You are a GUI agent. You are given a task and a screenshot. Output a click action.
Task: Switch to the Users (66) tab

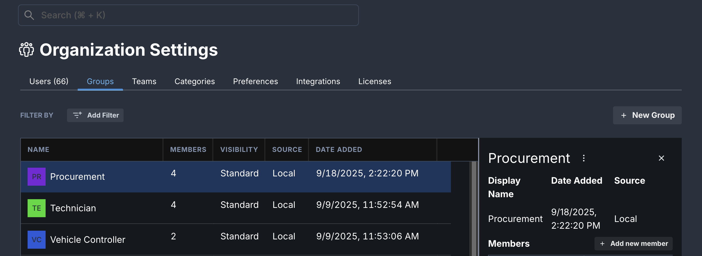point(49,81)
